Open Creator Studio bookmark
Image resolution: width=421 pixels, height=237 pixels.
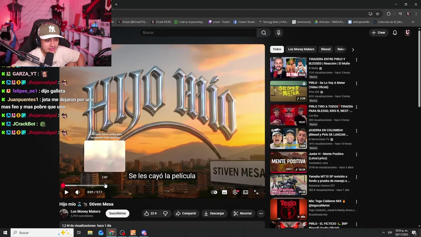click(244, 22)
